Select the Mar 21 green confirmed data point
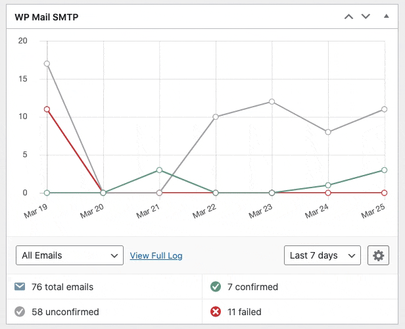Screen dimensions: 405x329 pos(159,170)
